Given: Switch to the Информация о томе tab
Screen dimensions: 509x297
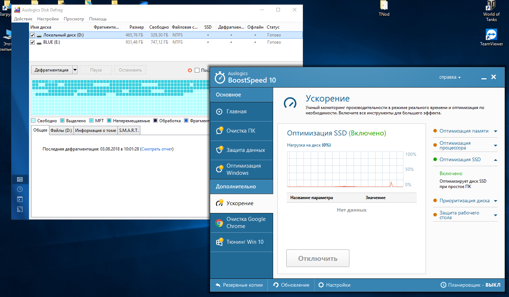Looking at the screenshot, I should [x=96, y=130].
